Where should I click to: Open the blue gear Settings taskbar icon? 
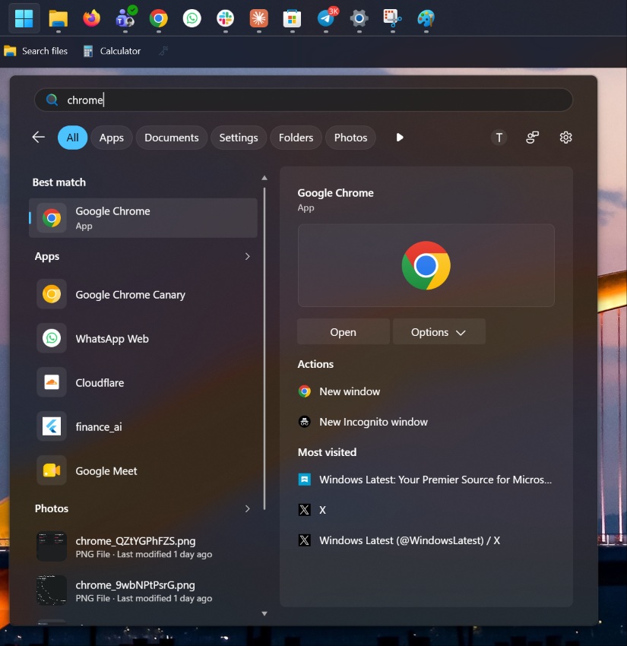pos(359,18)
